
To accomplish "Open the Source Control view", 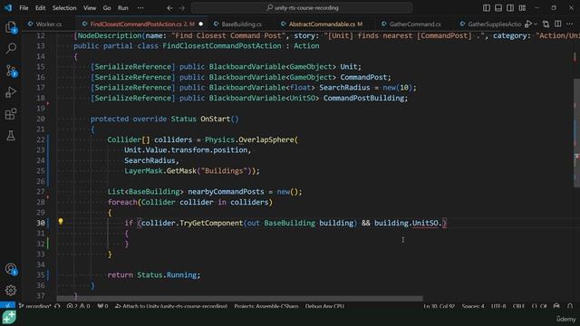I will click(x=11, y=71).
